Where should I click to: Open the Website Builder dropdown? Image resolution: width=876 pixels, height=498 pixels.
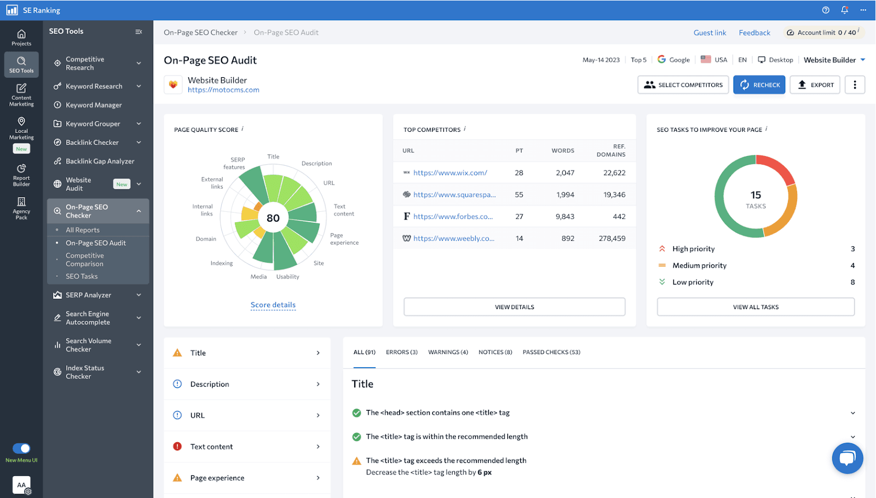834,60
